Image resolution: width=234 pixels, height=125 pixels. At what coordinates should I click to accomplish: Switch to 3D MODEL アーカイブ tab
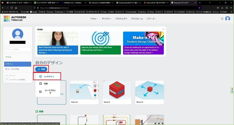pos(18,3)
